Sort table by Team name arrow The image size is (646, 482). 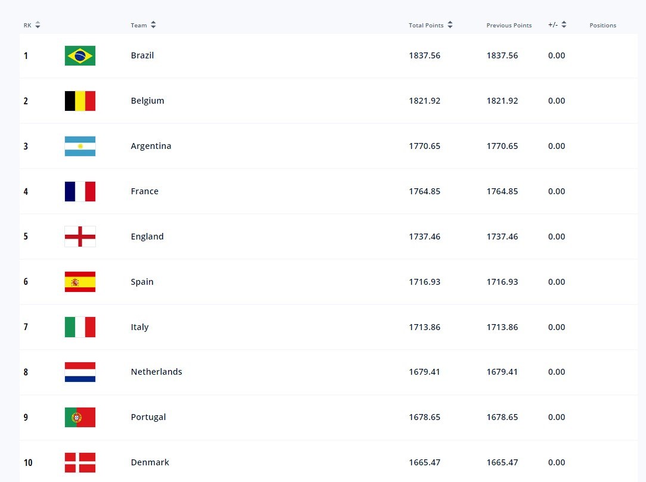[x=153, y=24]
